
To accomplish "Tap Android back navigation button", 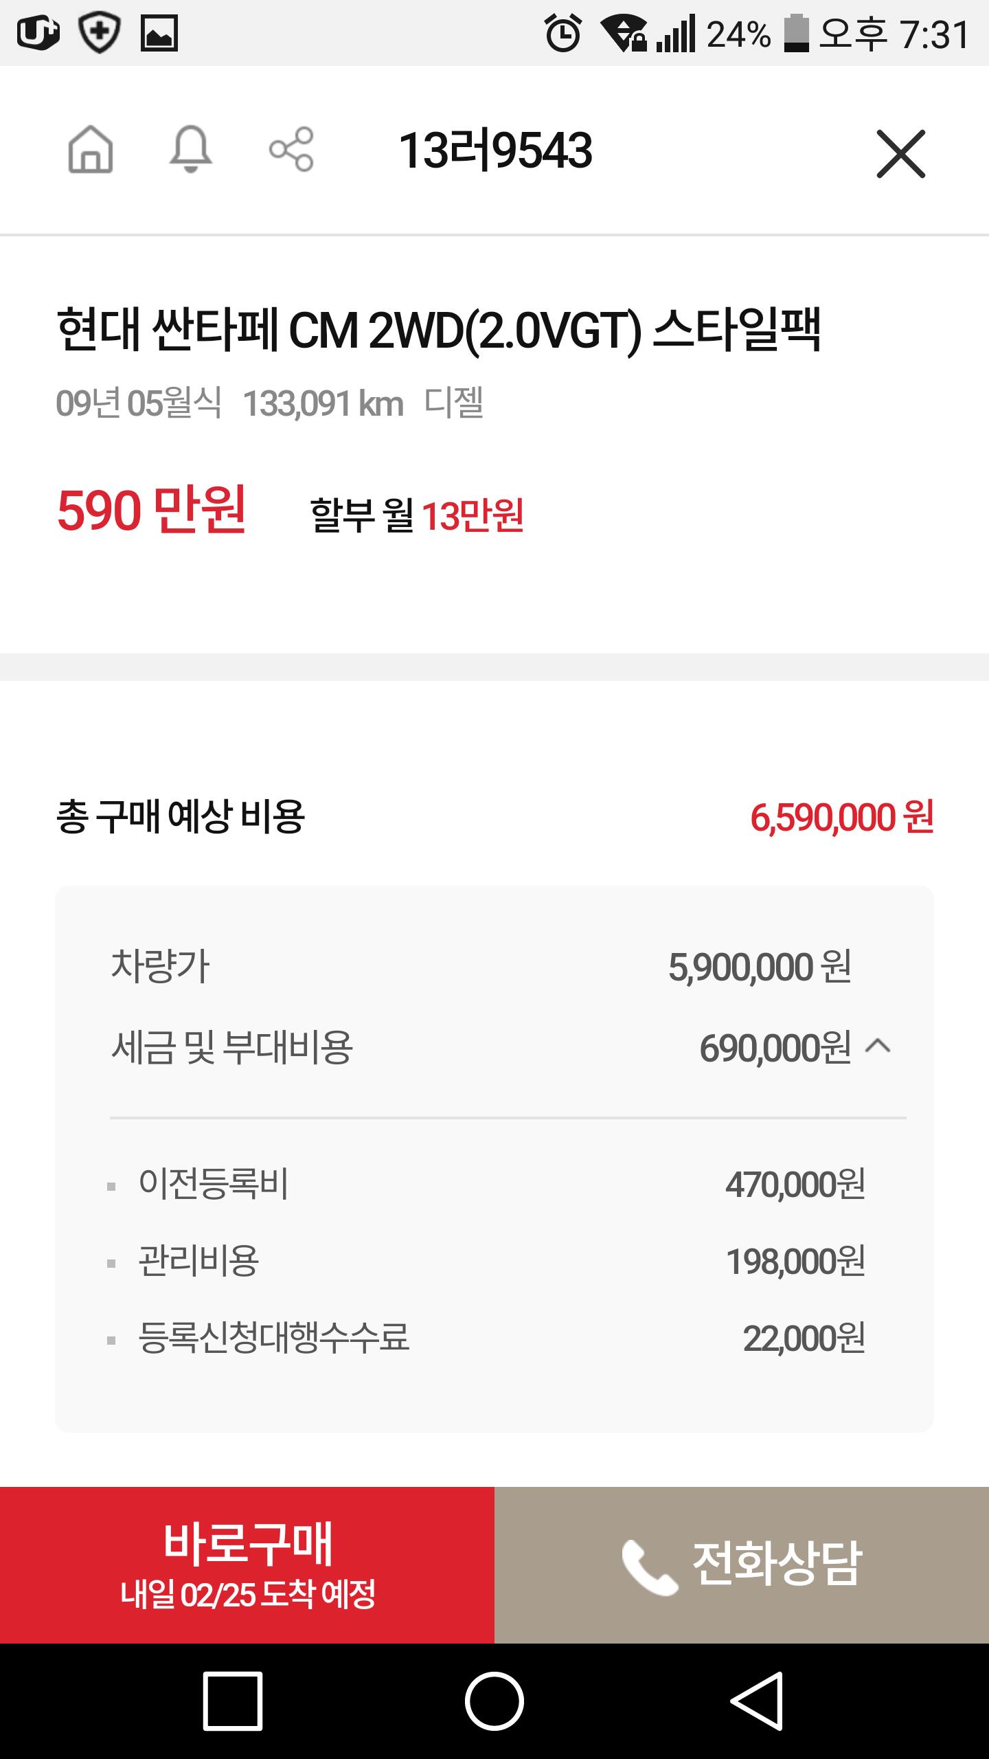I will 756,1701.
